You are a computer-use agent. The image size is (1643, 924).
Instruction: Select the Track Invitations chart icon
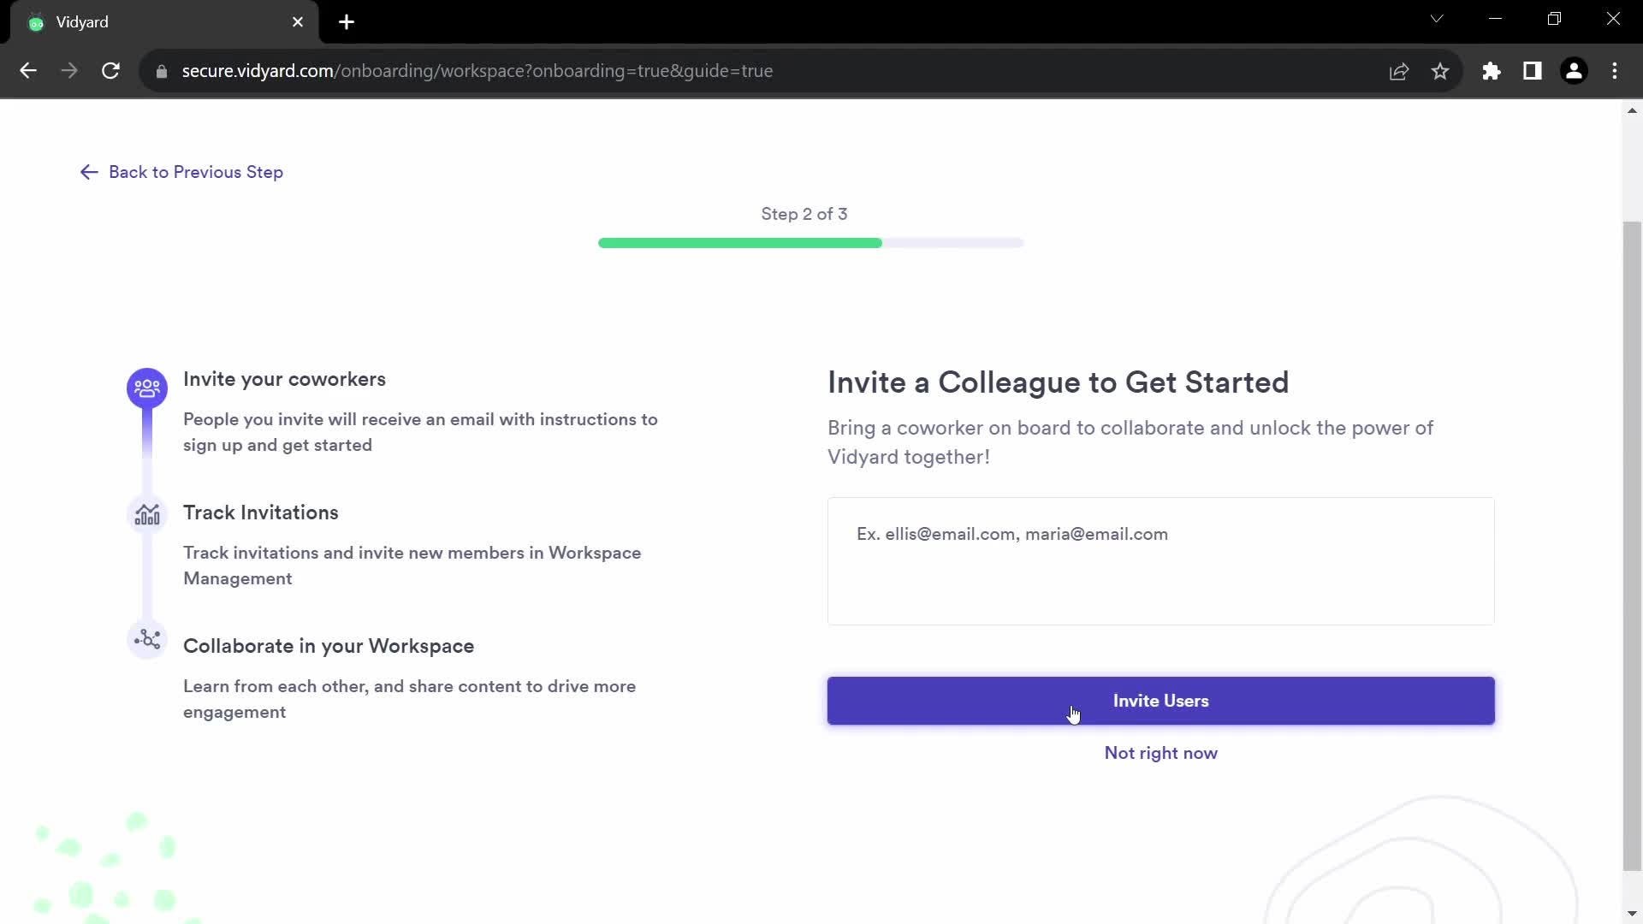tap(146, 512)
